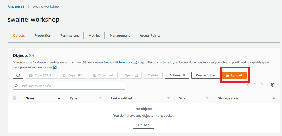Screen dimensions: 282x136
Task: Toggle the select-all objects checkbox
Action: coord(14,98)
